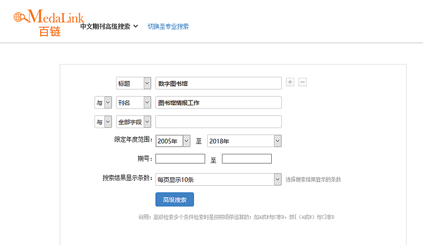Click the ending 期号 box after 至
The image size is (423, 245).
[246, 159]
